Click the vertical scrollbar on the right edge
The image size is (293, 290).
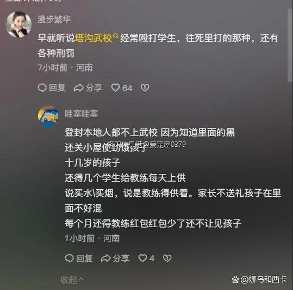point(290,45)
